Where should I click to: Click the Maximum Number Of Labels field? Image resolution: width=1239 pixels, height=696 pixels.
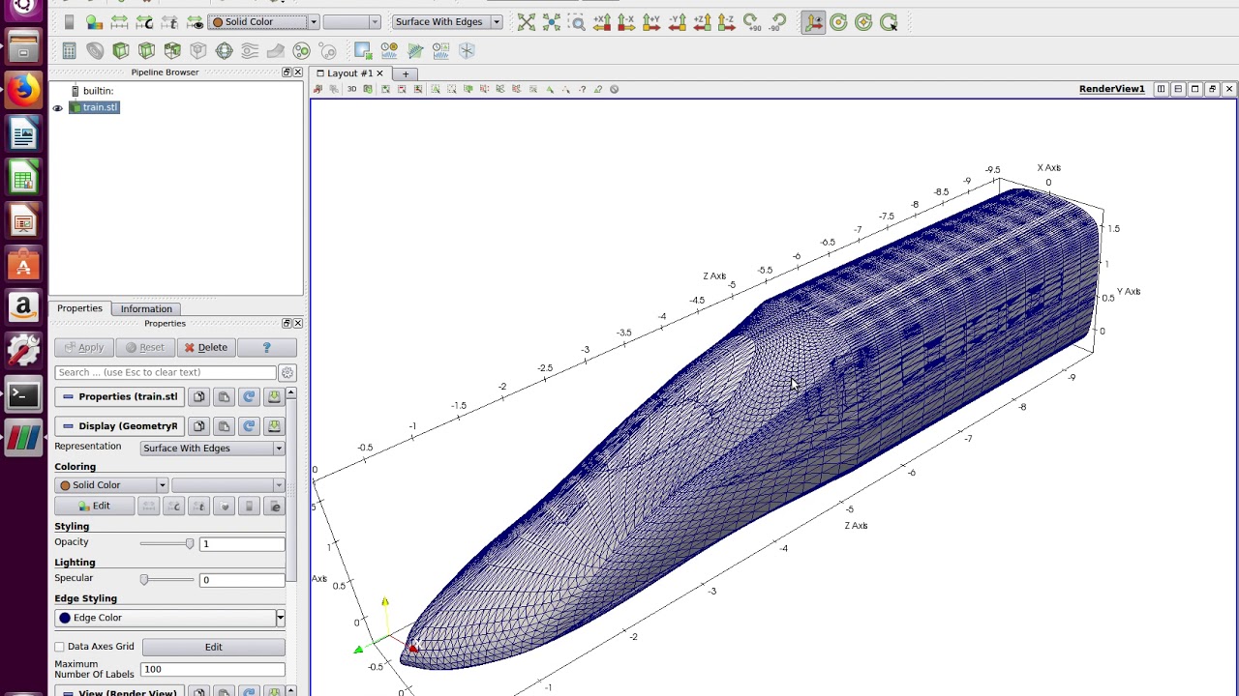213,669
